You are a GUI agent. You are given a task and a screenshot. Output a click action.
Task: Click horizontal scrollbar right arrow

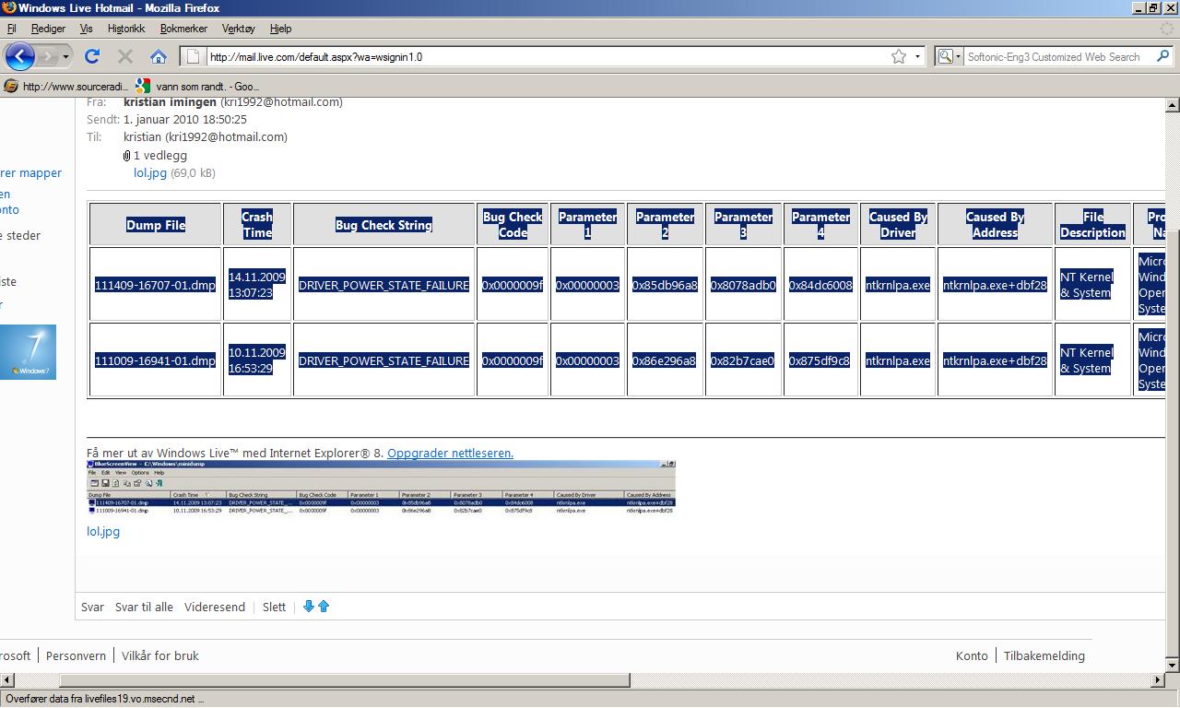[x=1158, y=680]
